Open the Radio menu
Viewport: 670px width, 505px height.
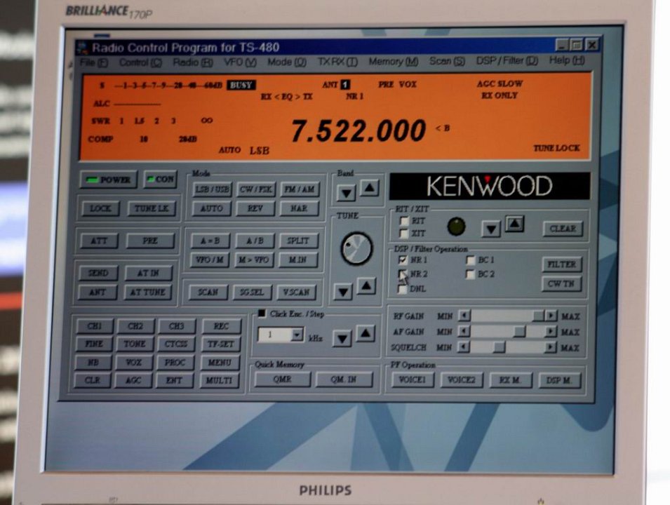tap(193, 62)
